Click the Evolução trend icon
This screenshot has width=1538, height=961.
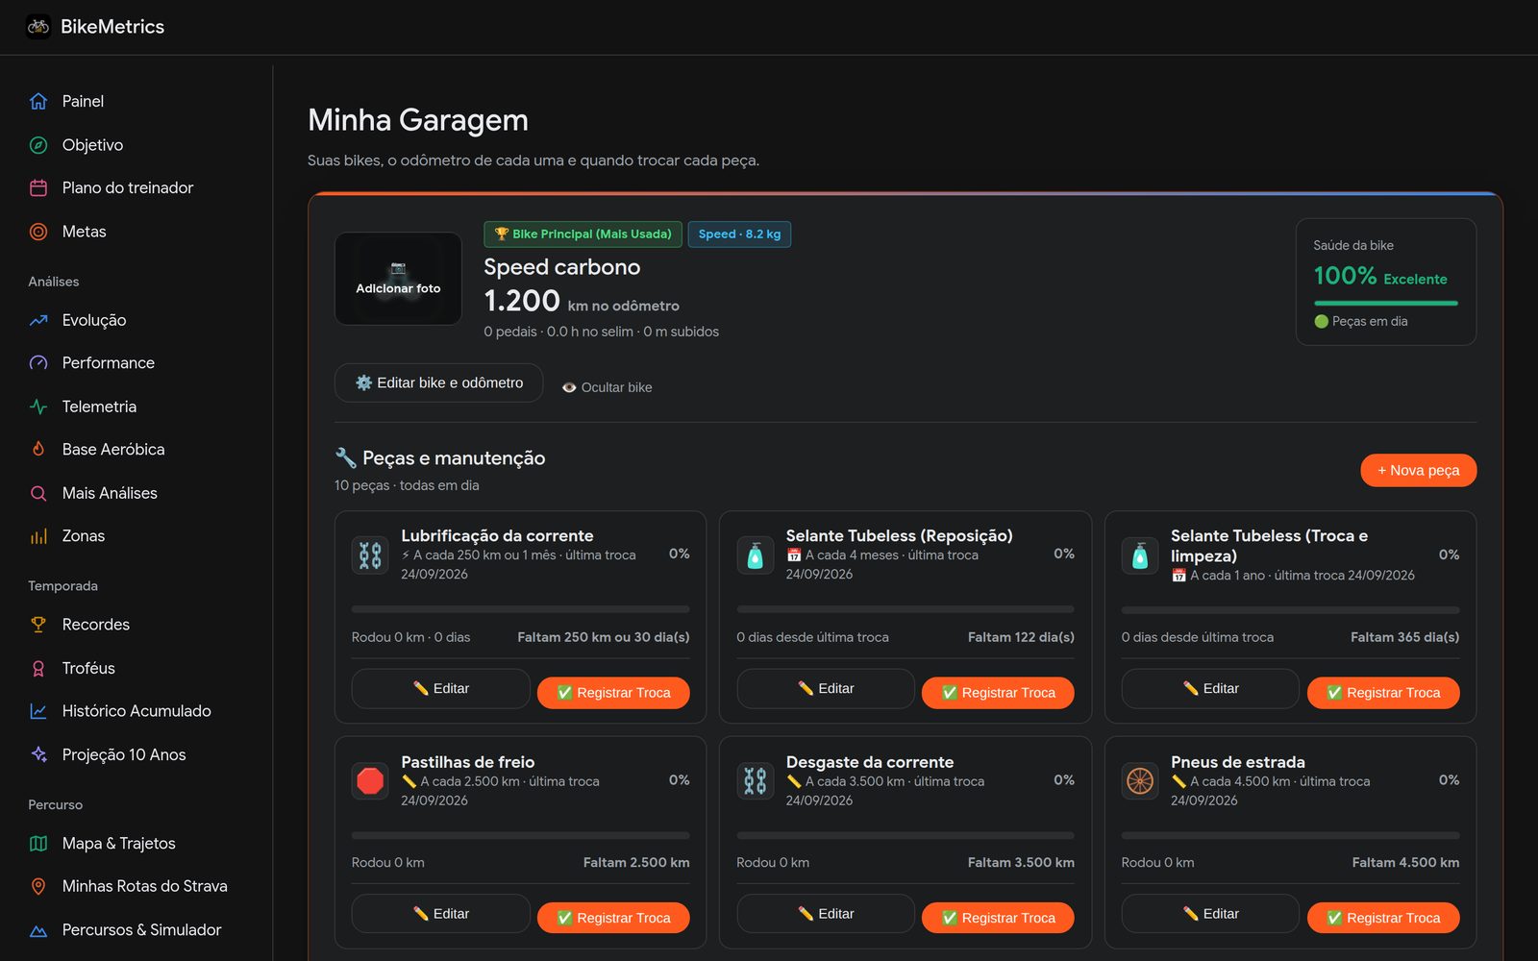coord(38,320)
